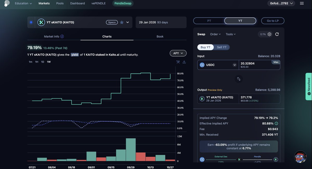Open Effective Implied APY info icon
The height and width of the screenshot is (169, 312).
276,124
